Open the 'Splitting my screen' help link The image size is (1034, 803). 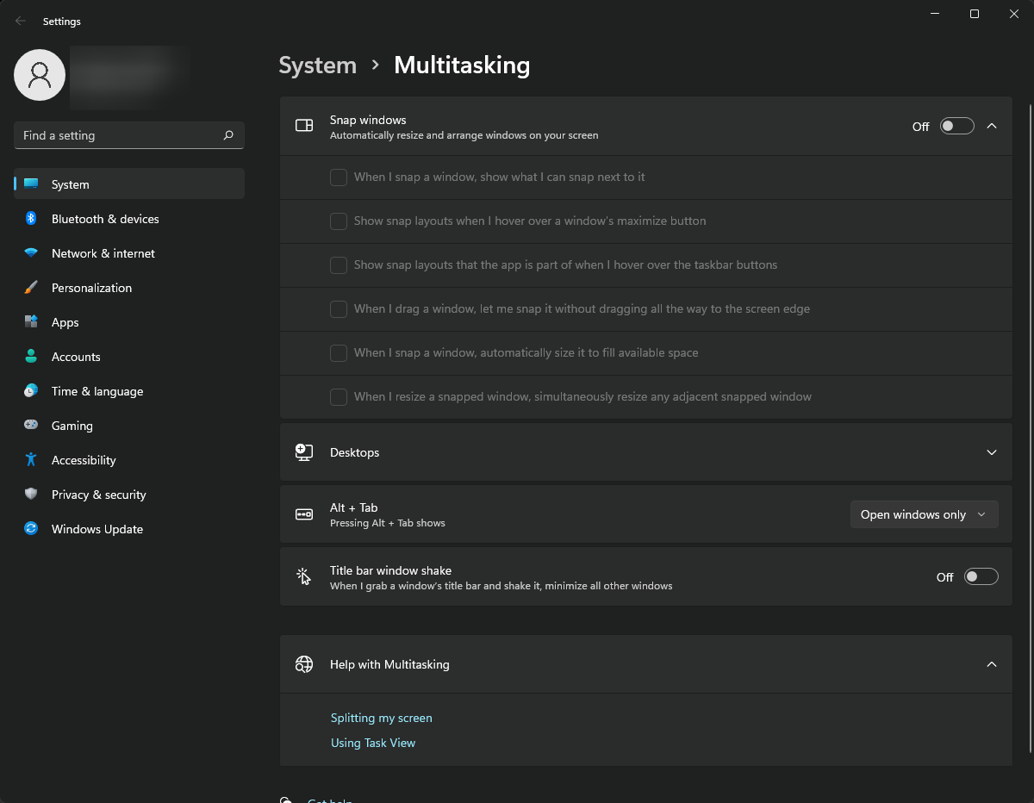[381, 718]
